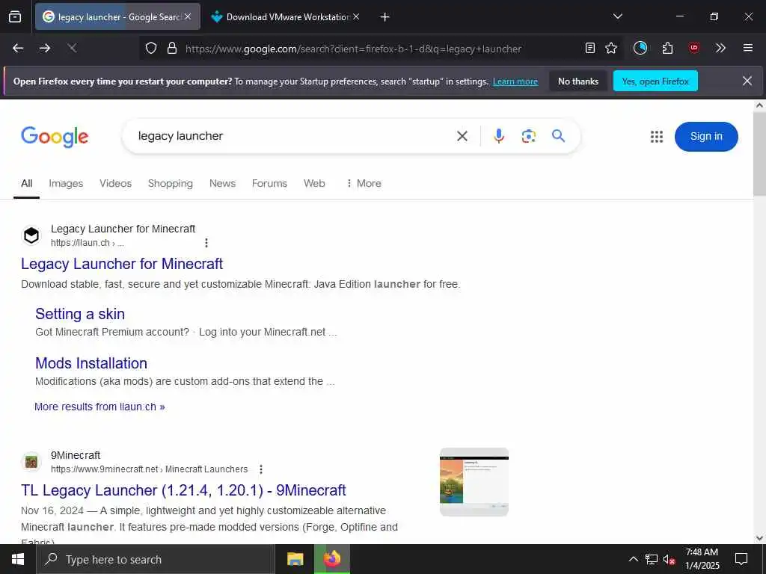This screenshot has width=766, height=574.
Task: Dismiss the Firefox startup notification bar
Action: (x=747, y=81)
